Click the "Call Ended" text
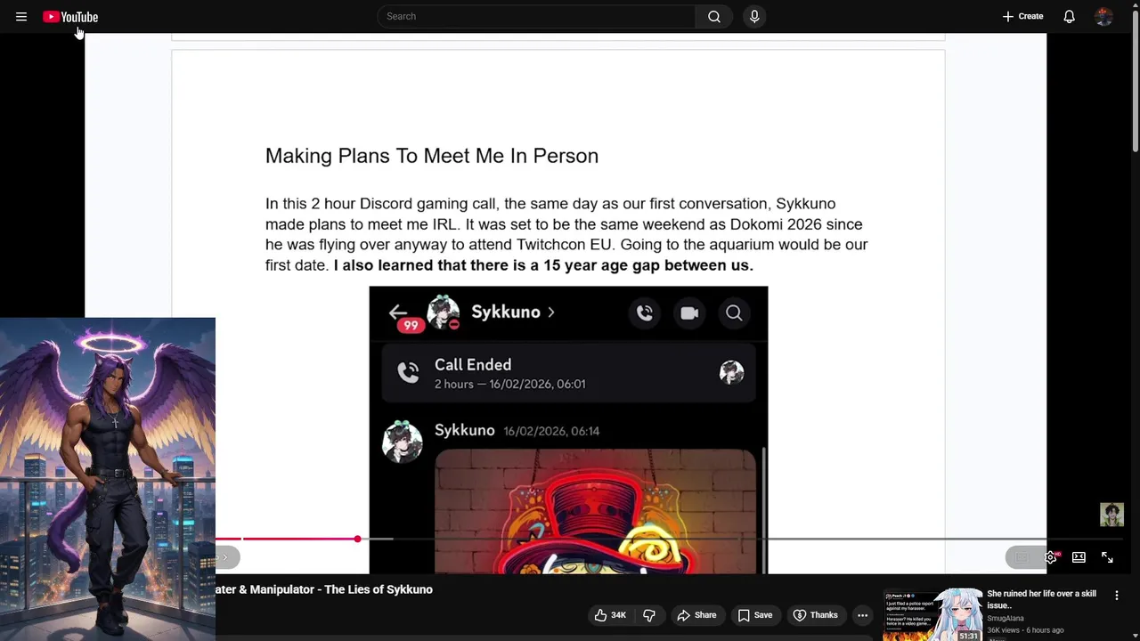The height and width of the screenshot is (641, 1140). [x=473, y=365]
